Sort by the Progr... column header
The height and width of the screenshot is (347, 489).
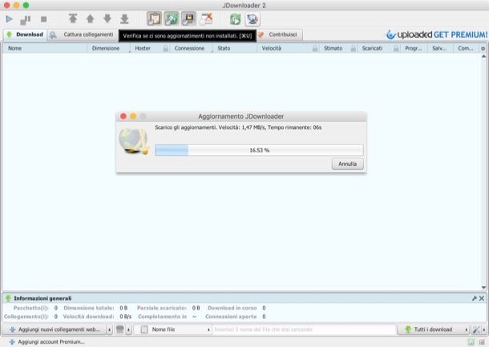tap(413, 48)
